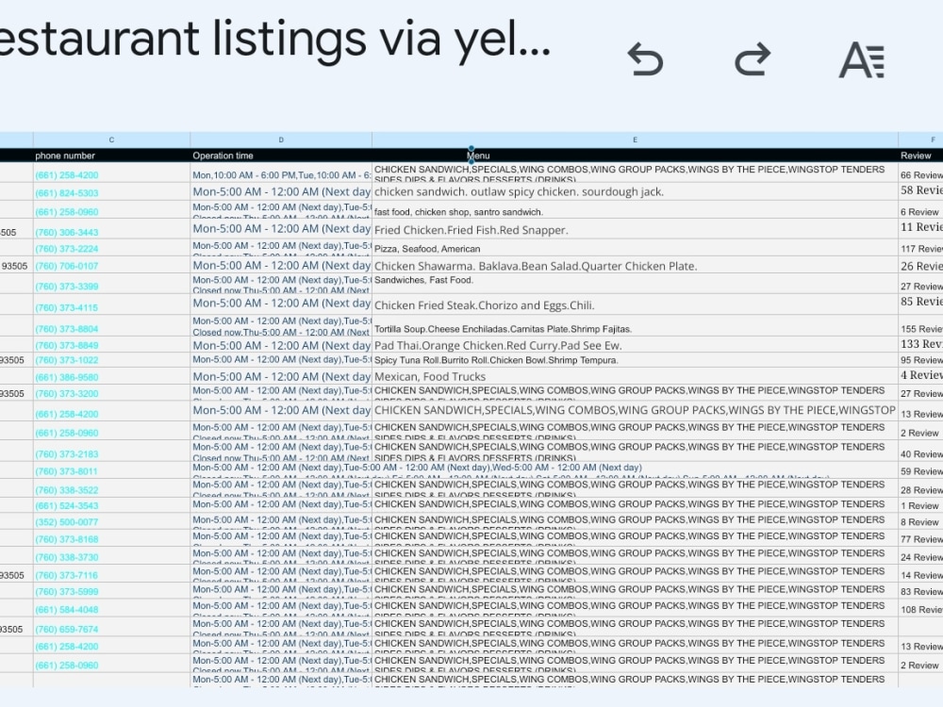Select the '6 Review' cell

click(920, 210)
